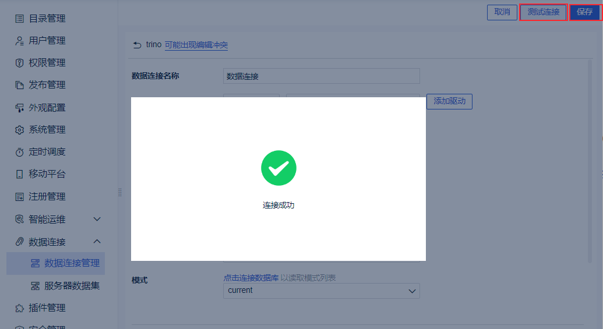Open 外观配置 in the sidebar
This screenshot has width=603, height=329.
pyautogui.click(x=47, y=108)
